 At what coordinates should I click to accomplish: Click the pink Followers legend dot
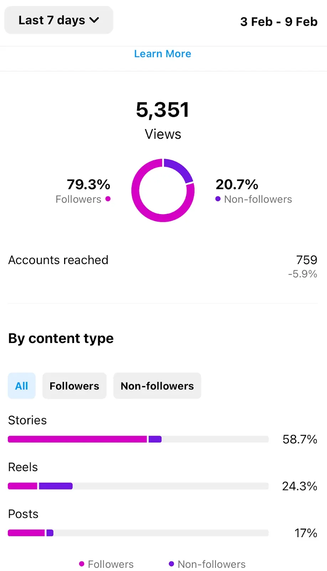(108, 199)
